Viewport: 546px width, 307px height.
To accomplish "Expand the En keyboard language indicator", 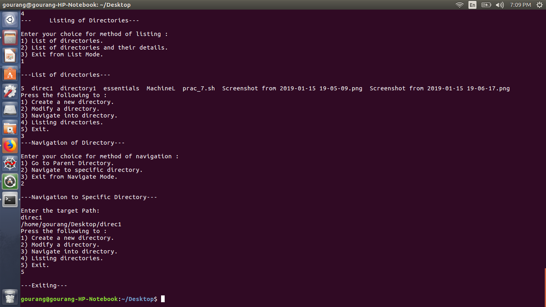I will pyautogui.click(x=472, y=5).
